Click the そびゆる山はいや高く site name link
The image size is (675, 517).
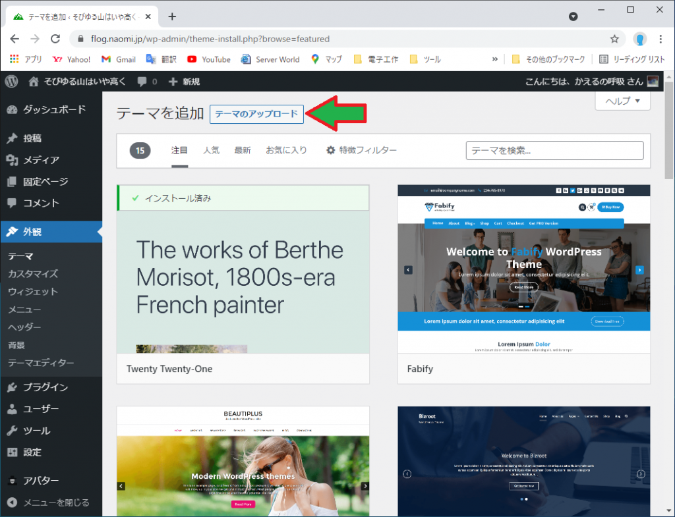pos(85,82)
